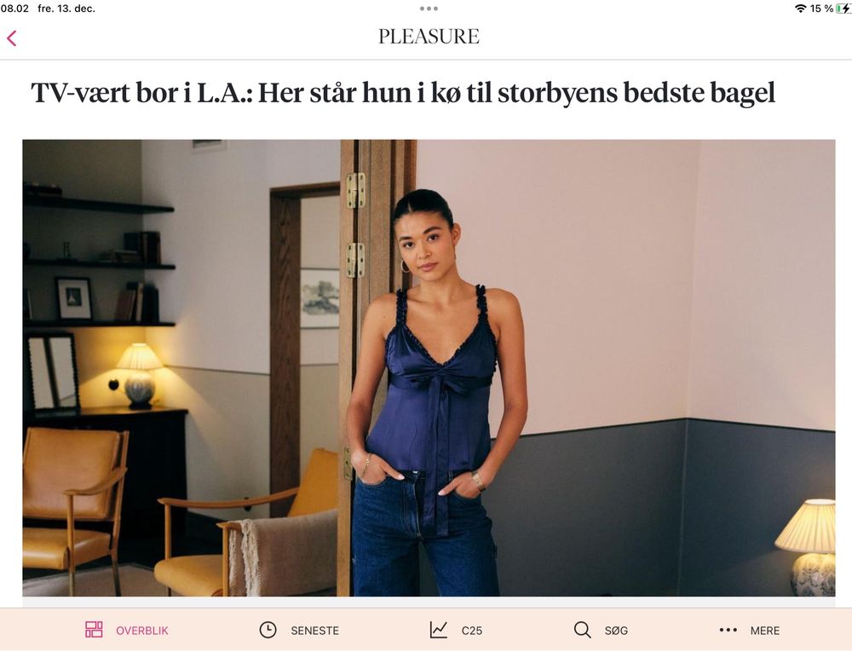Viewport: 852px width, 651px height.
Task: Open the Mere three-dots icon
Action: 728,631
